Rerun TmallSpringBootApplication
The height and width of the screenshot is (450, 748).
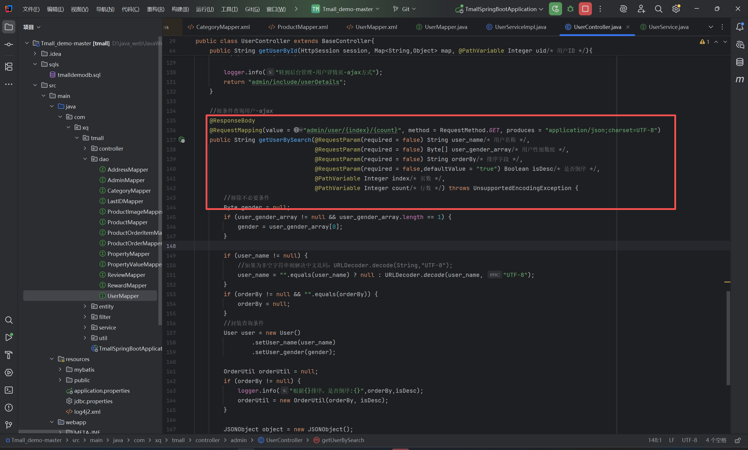pos(555,9)
